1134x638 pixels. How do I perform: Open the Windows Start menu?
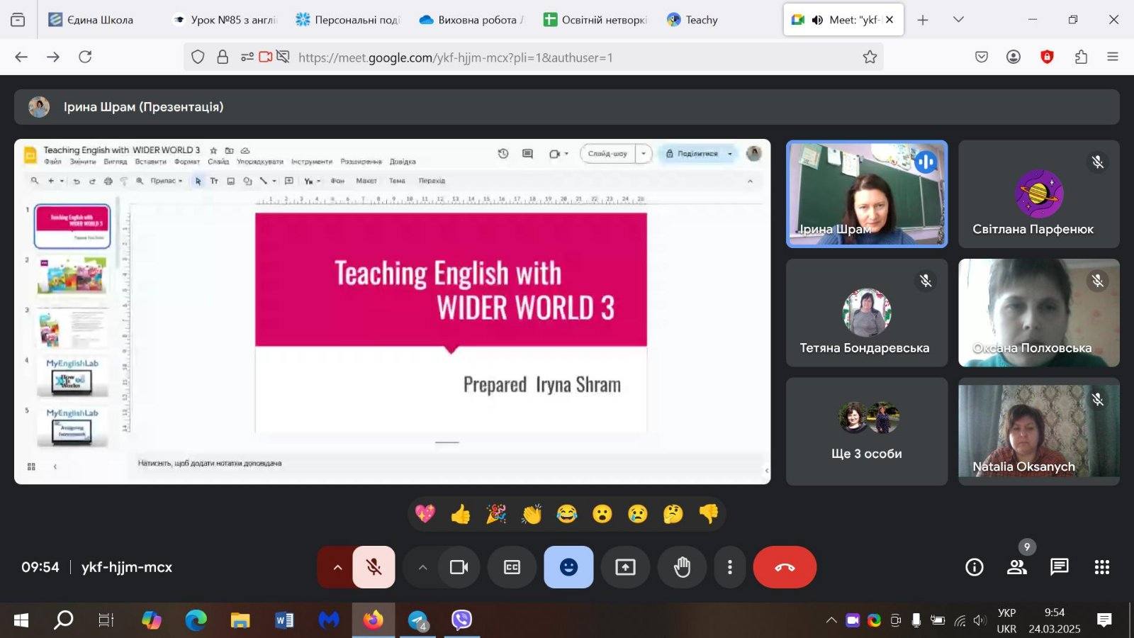[21, 620]
